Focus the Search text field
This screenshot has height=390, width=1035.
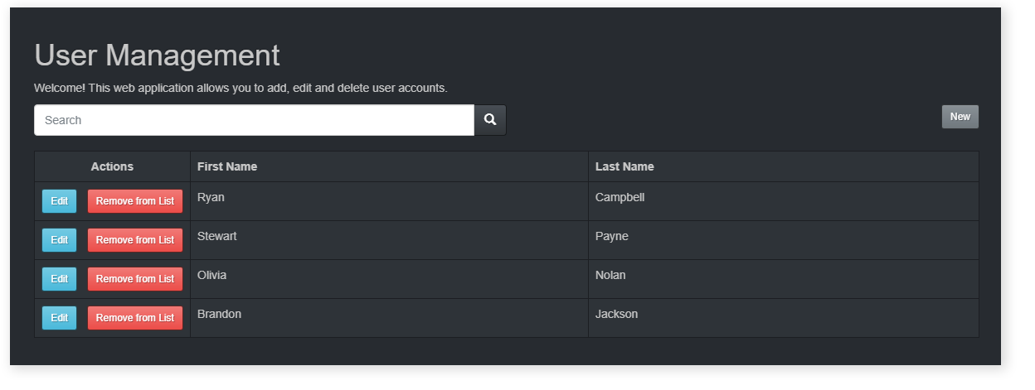[254, 120]
